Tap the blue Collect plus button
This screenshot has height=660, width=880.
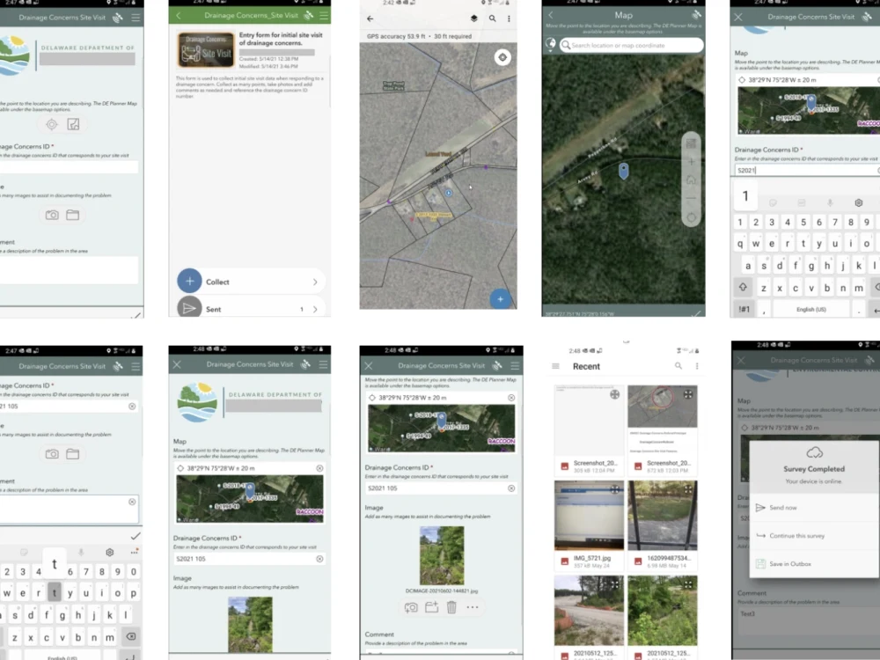tap(190, 282)
